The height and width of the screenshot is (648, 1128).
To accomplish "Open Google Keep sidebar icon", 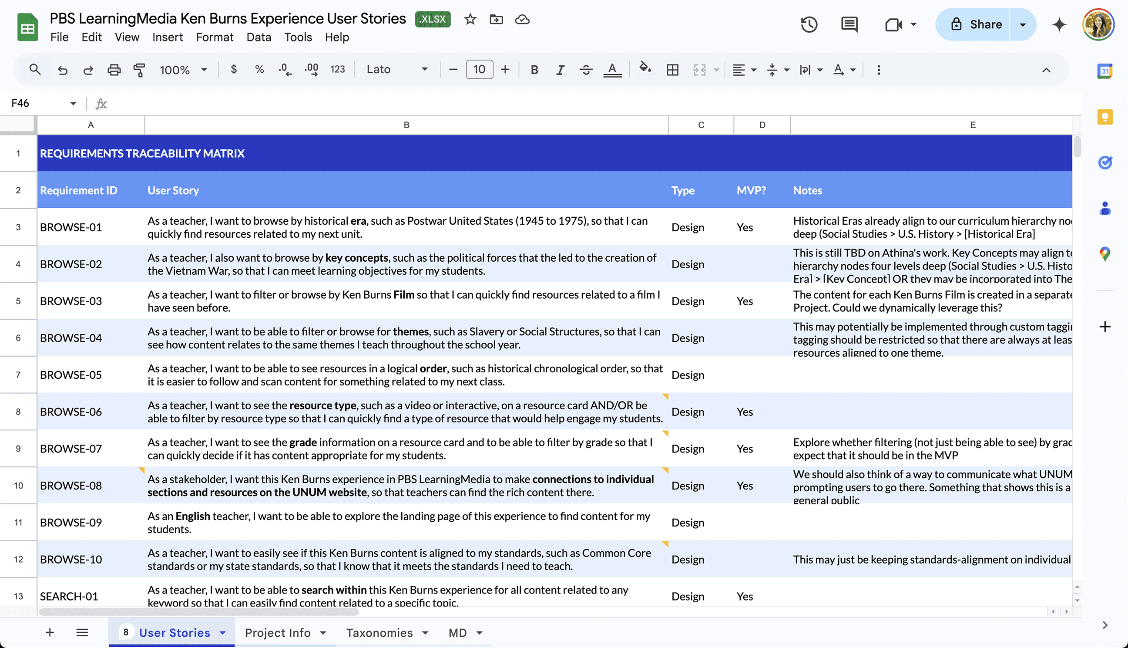I will pos(1104,117).
